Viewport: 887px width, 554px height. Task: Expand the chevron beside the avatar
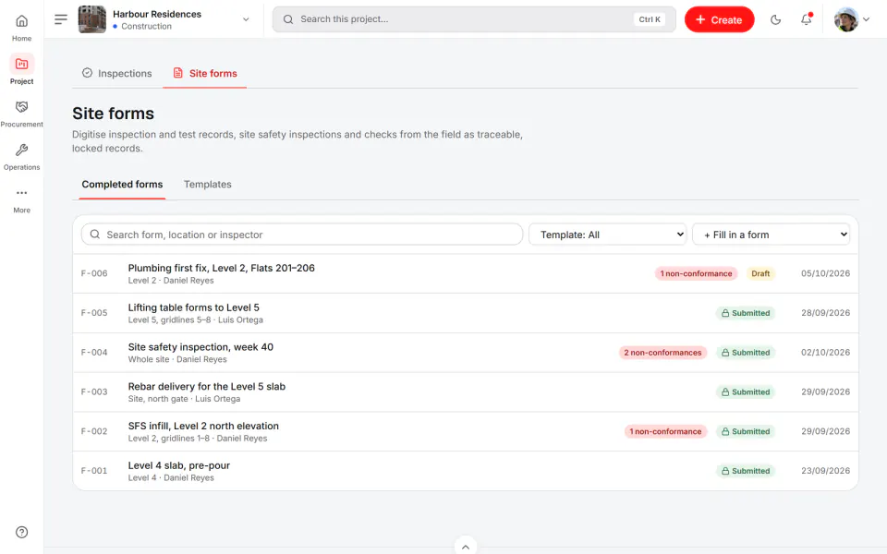[x=866, y=19]
